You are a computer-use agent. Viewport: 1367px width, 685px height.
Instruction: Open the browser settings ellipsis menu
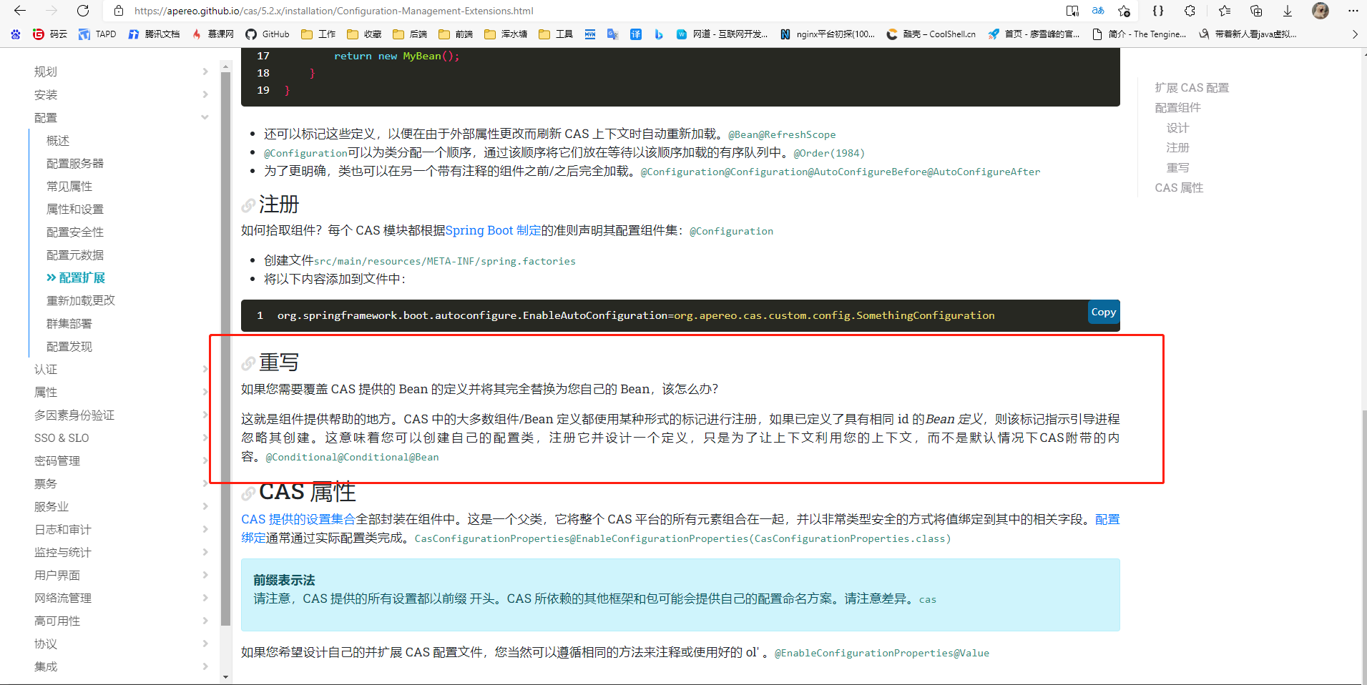pyautogui.click(x=1353, y=11)
